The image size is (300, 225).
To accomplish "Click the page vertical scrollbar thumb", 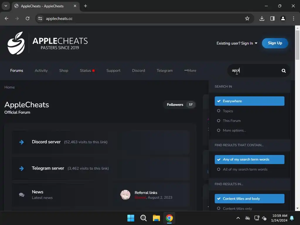I will [x=297, y=45].
